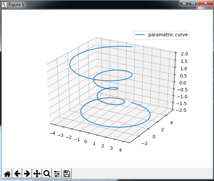Viewport: 214px width, 181px height.
Task: Activate the Pan axes tool
Action: click(37, 174)
